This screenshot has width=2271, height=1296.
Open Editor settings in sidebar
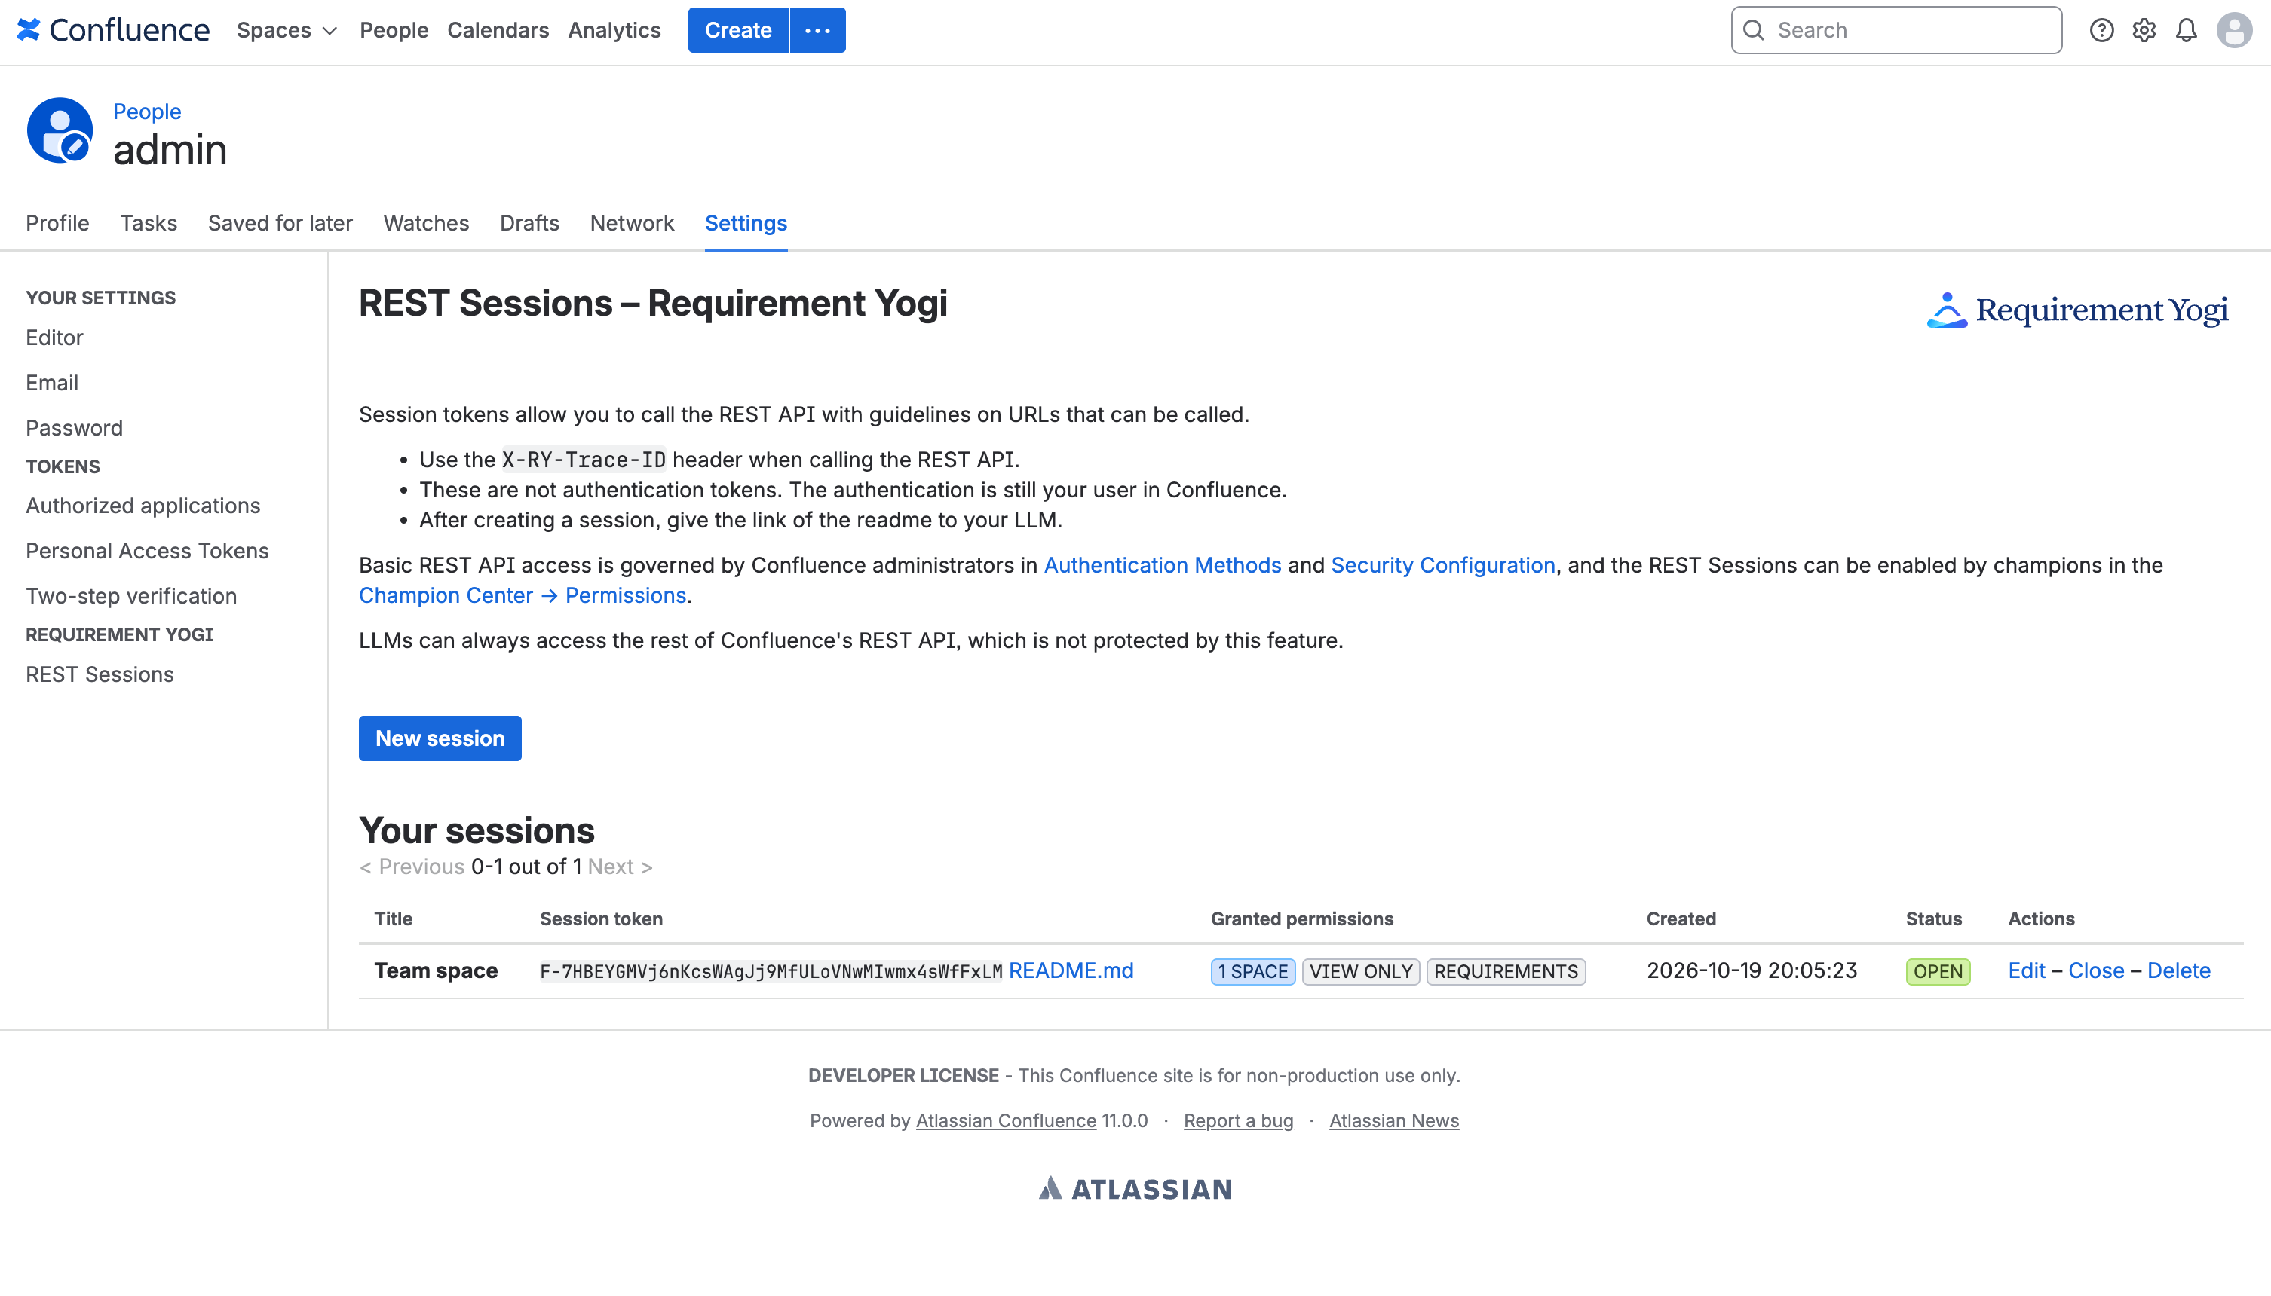point(54,338)
